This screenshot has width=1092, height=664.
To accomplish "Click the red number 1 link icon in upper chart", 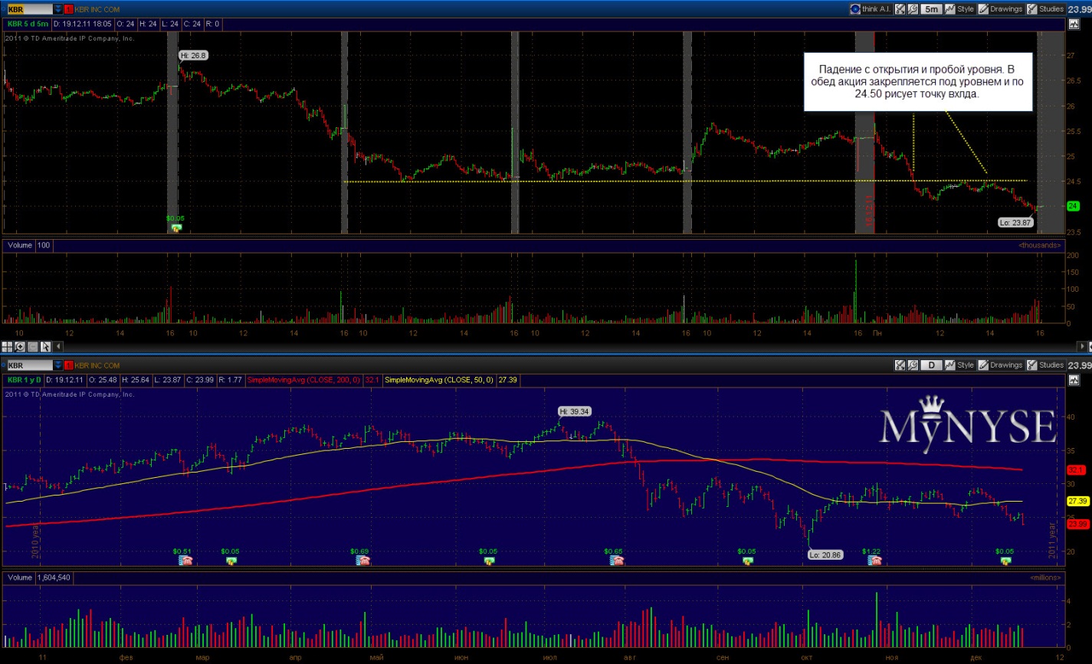I will click(x=68, y=9).
